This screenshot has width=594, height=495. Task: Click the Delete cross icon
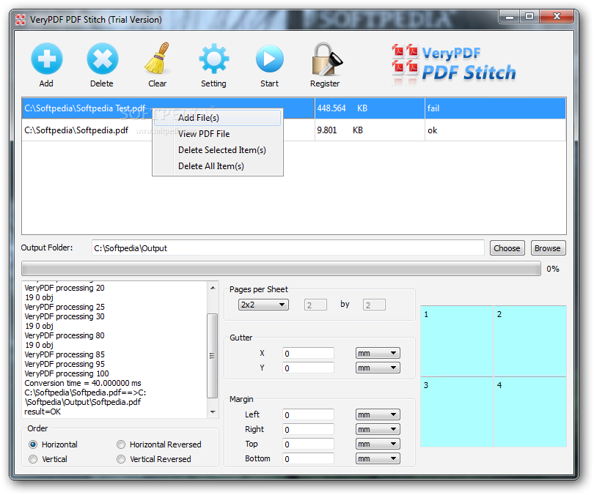click(102, 59)
